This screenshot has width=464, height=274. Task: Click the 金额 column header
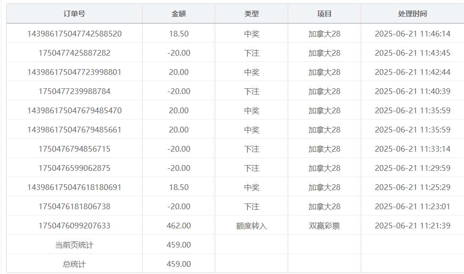tap(179, 14)
